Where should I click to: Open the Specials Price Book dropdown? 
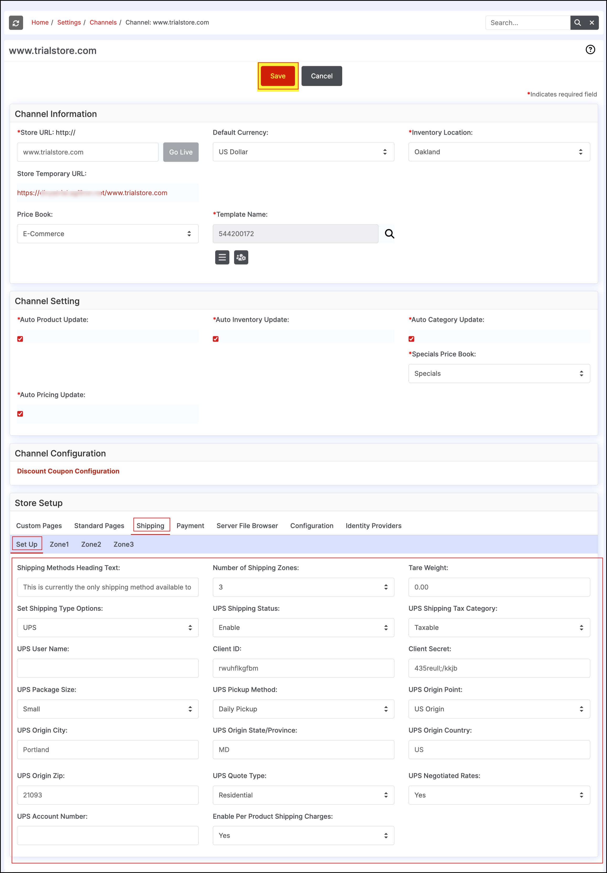(x=499, y=374)
